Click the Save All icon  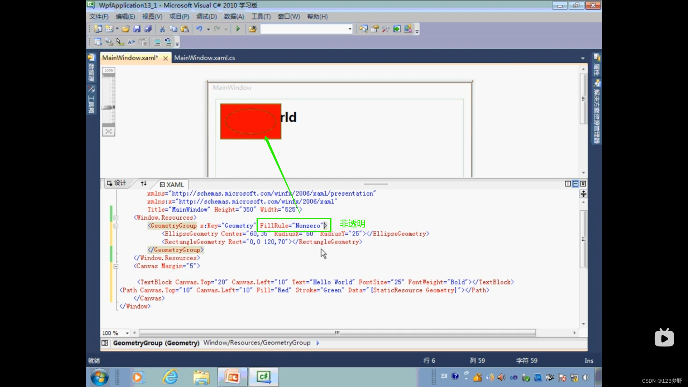[x=148, y=29]
